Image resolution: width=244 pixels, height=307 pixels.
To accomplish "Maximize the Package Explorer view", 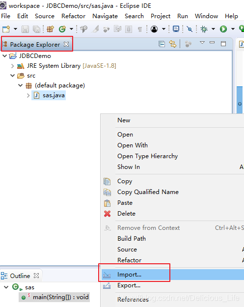I will click(223, 44).
